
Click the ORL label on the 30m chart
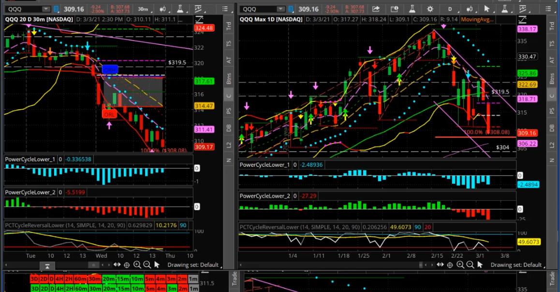(x=109, y=115)
